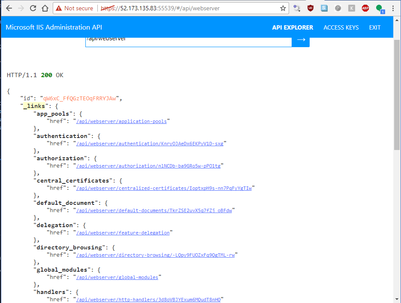Open the Skype browser extension
Screen dimensions: 401x303
click(x=324, y=8)
